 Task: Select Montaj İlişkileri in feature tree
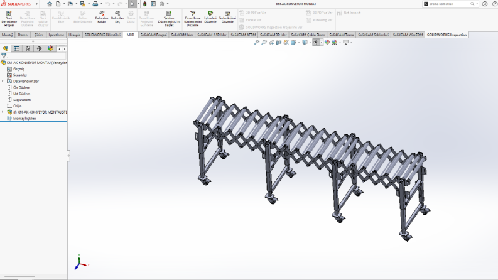[24, 119]
